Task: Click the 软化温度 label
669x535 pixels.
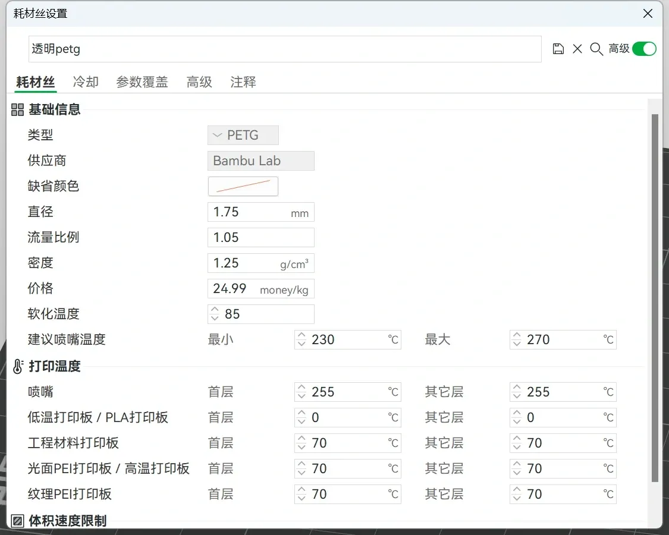Action: 54,314
